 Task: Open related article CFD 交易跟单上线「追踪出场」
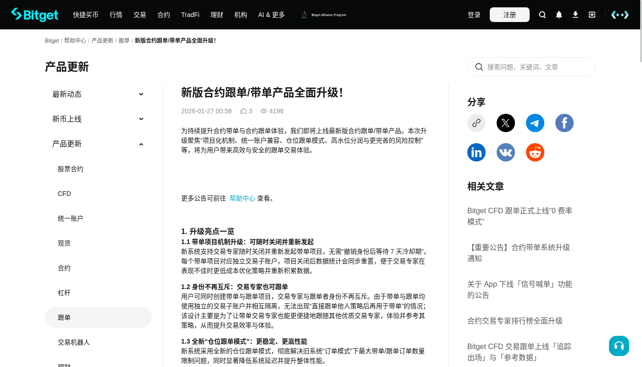pyautogui.click(x=520, y=352)
